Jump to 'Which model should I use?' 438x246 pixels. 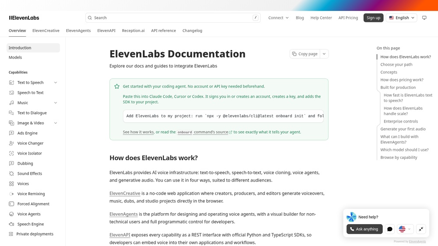[x=404, y=150]
